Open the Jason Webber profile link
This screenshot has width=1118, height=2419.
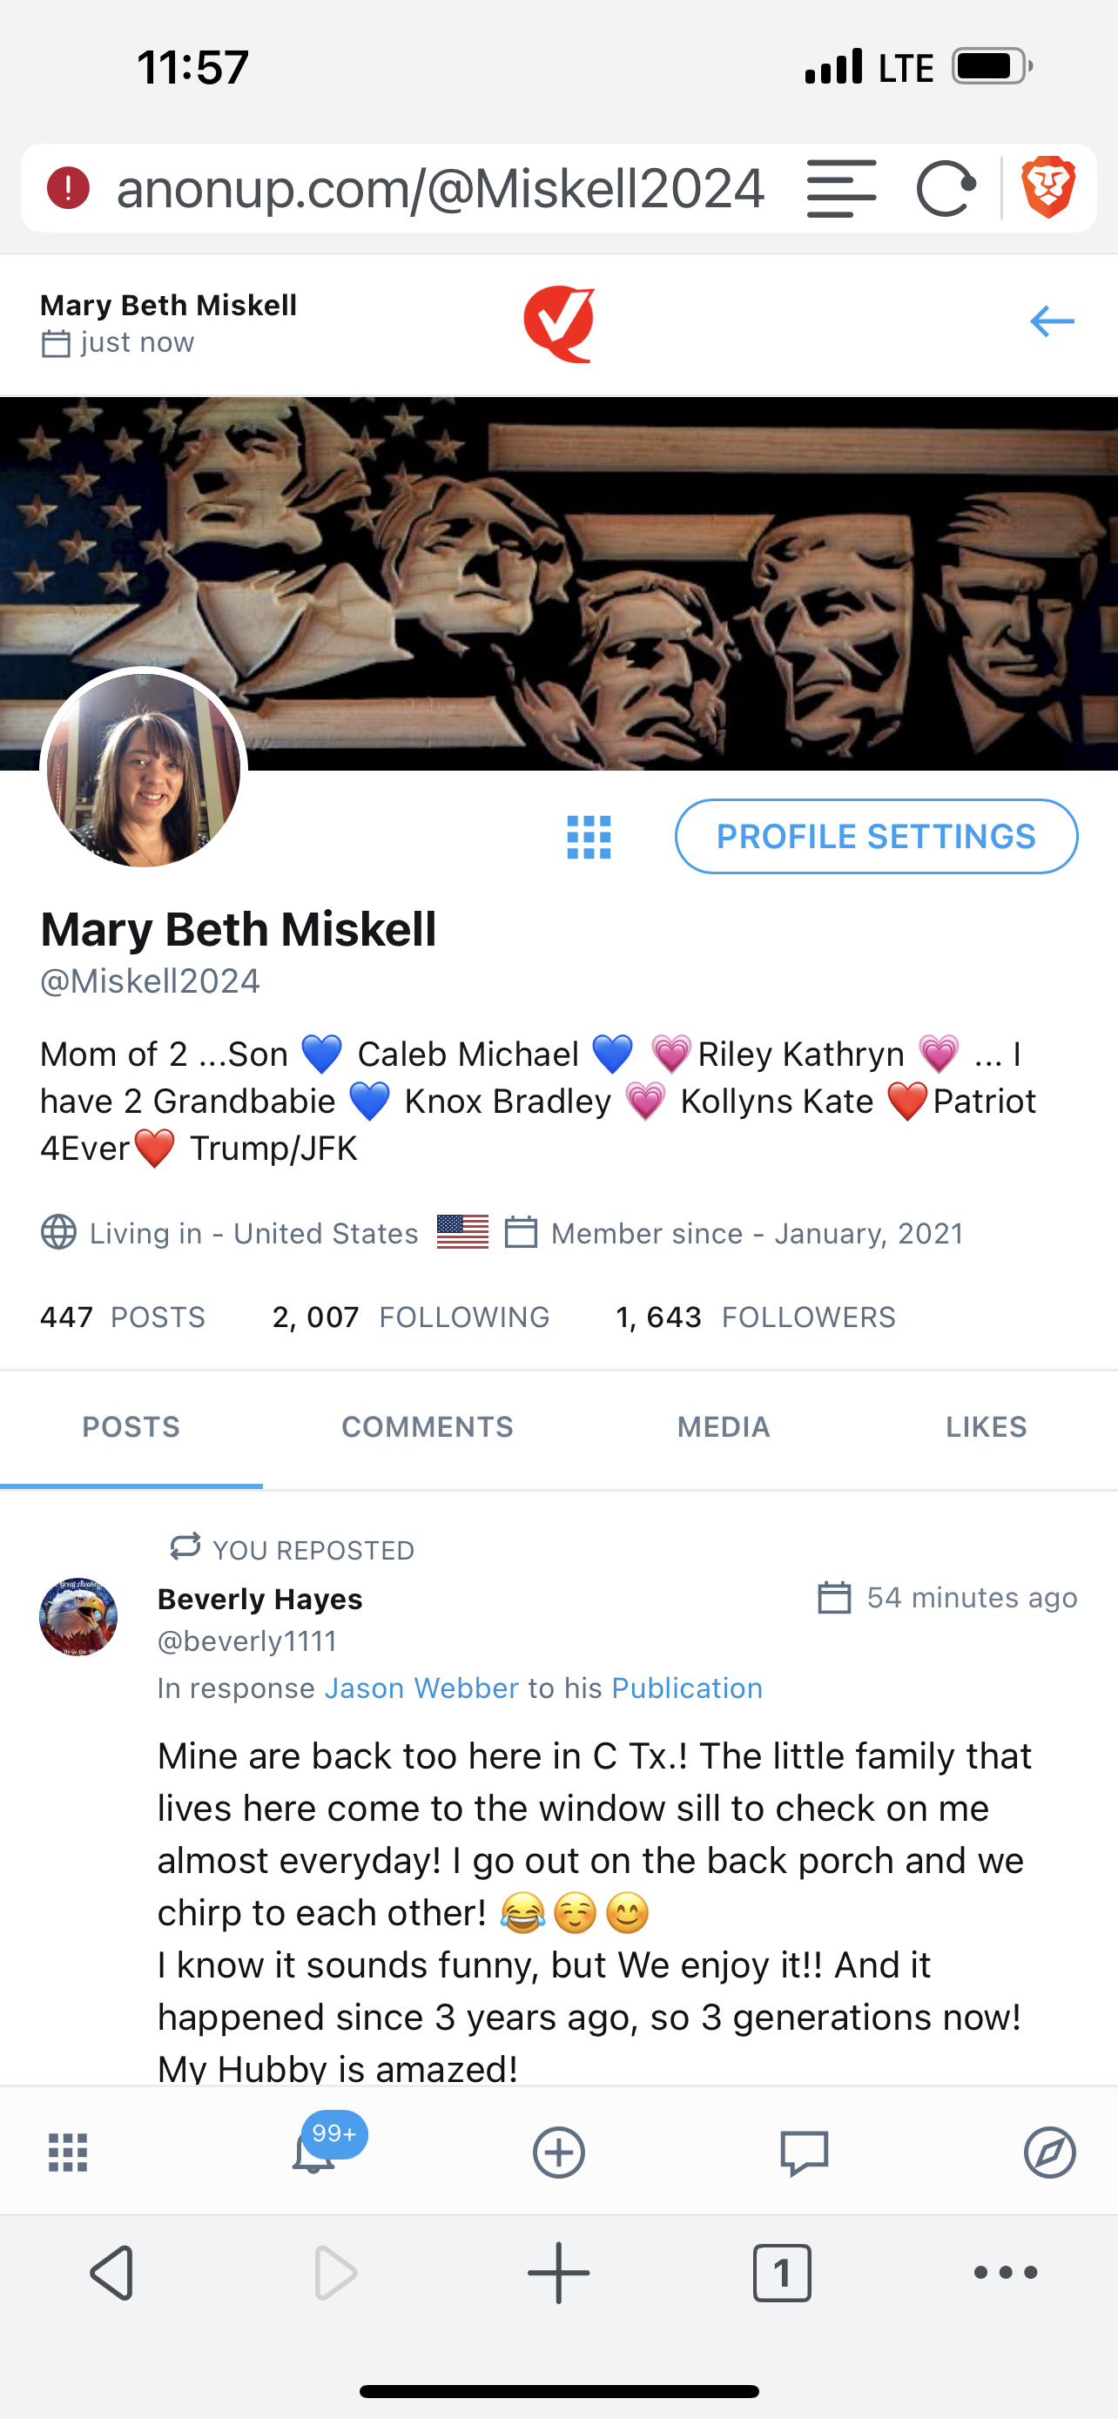click(x=421, y=1688)
